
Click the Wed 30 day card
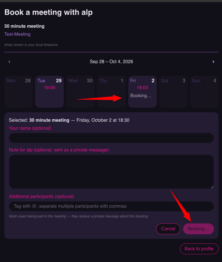80,92
